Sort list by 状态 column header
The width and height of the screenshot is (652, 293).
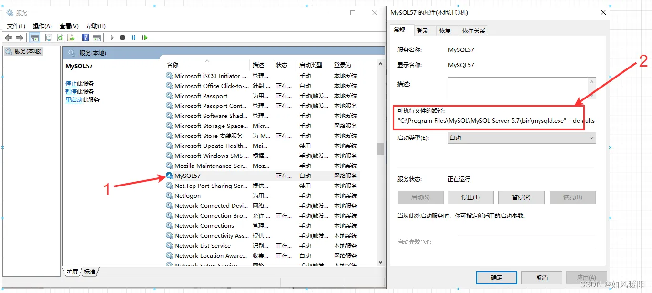(285, 65)
